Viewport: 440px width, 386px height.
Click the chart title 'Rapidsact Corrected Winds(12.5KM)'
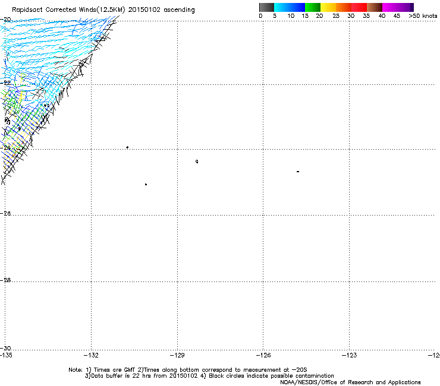coord(68,10)
